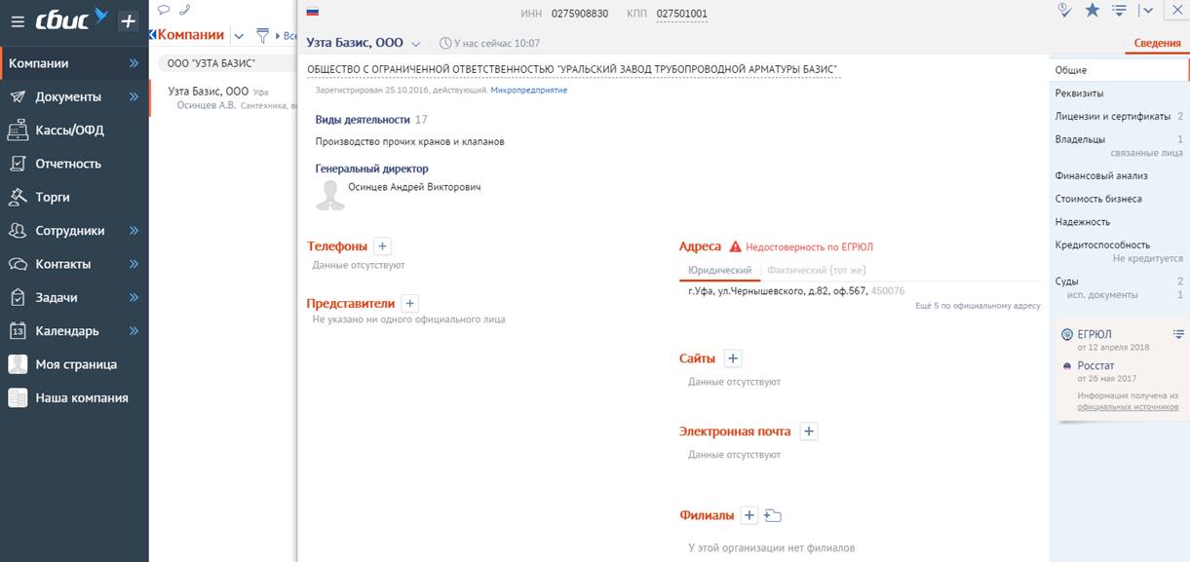Screen dimensions: 1190x562
Task: Open the chat bubble icon above Компании
Action: click(164, 10)
